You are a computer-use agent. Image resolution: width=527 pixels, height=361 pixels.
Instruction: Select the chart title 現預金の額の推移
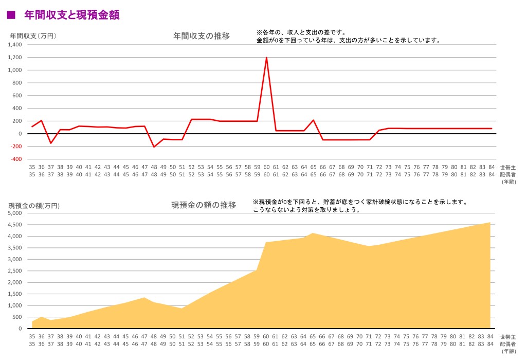[x=204, y=205]
